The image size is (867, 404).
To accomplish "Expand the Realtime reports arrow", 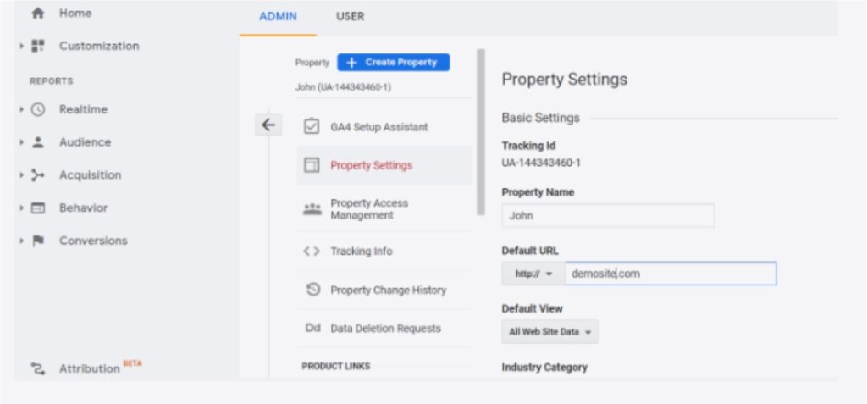I will 21,109.
